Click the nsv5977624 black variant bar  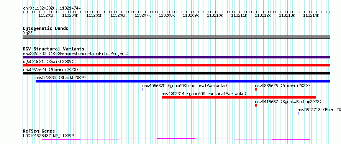(176, 73)
